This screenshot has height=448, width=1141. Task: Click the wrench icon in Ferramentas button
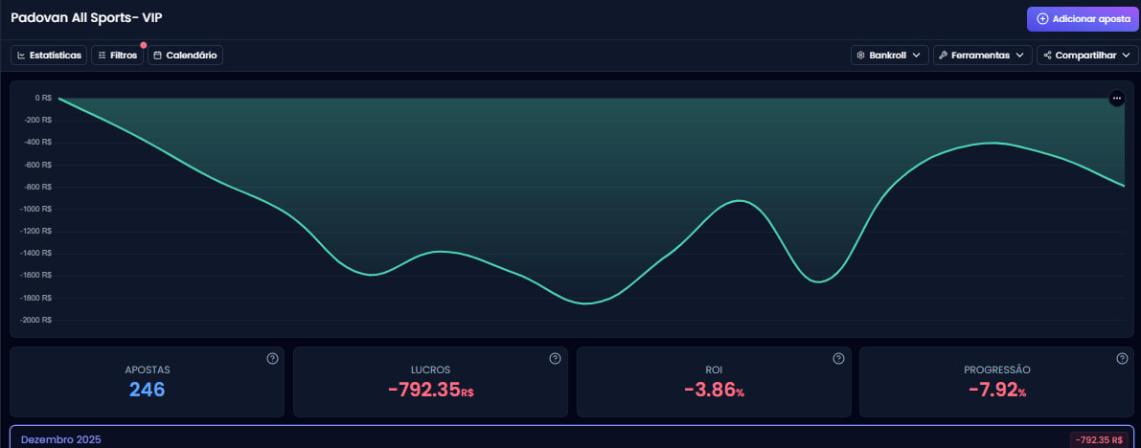pyautogui.click(x=943, y=56)
